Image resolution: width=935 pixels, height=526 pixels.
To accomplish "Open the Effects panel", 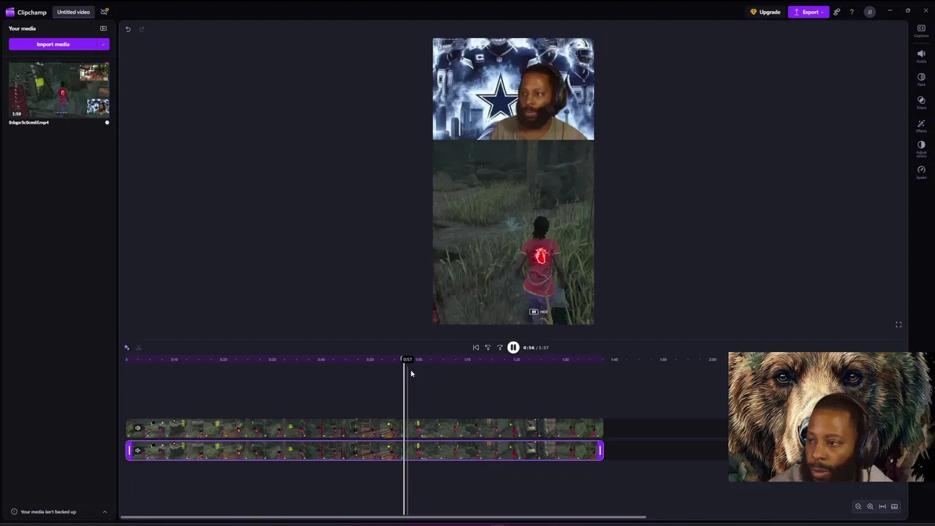I will point(921,126).
